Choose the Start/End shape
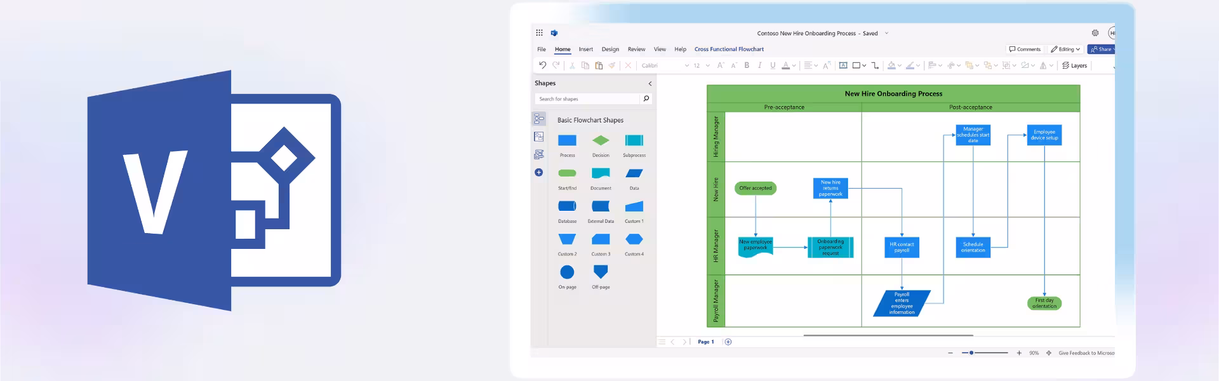Image resolution: width=1219 pixels, height=381 pixels. coord(567,173)
